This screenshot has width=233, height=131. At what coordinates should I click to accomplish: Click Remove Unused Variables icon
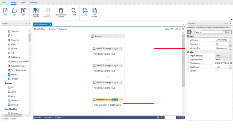click(61, 11)
